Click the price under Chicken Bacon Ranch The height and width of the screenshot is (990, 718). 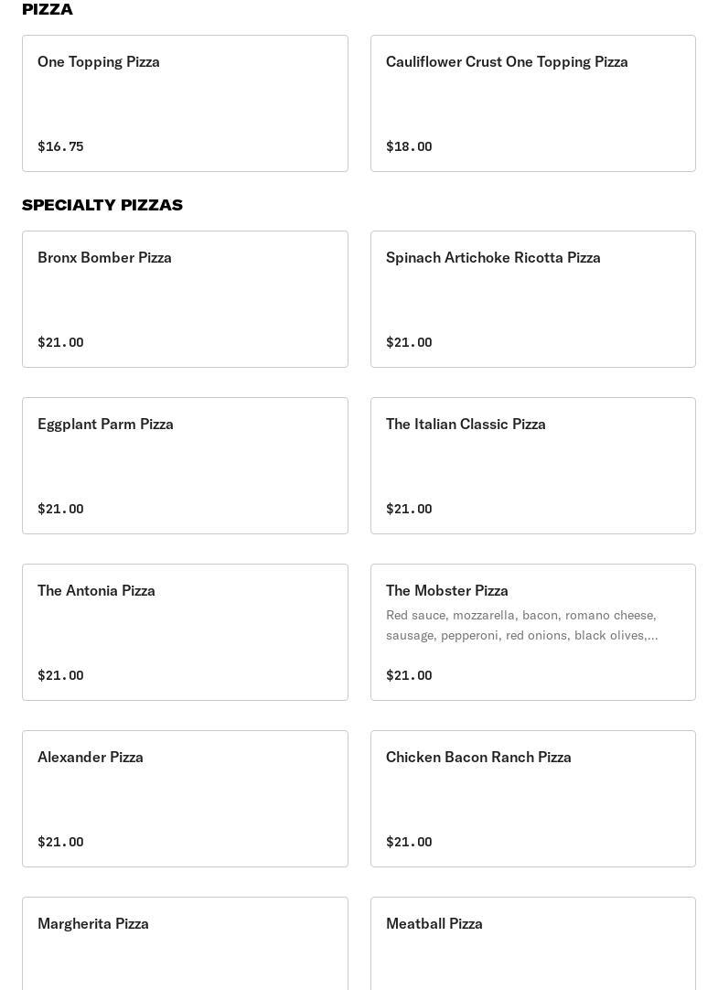point(409,842)
